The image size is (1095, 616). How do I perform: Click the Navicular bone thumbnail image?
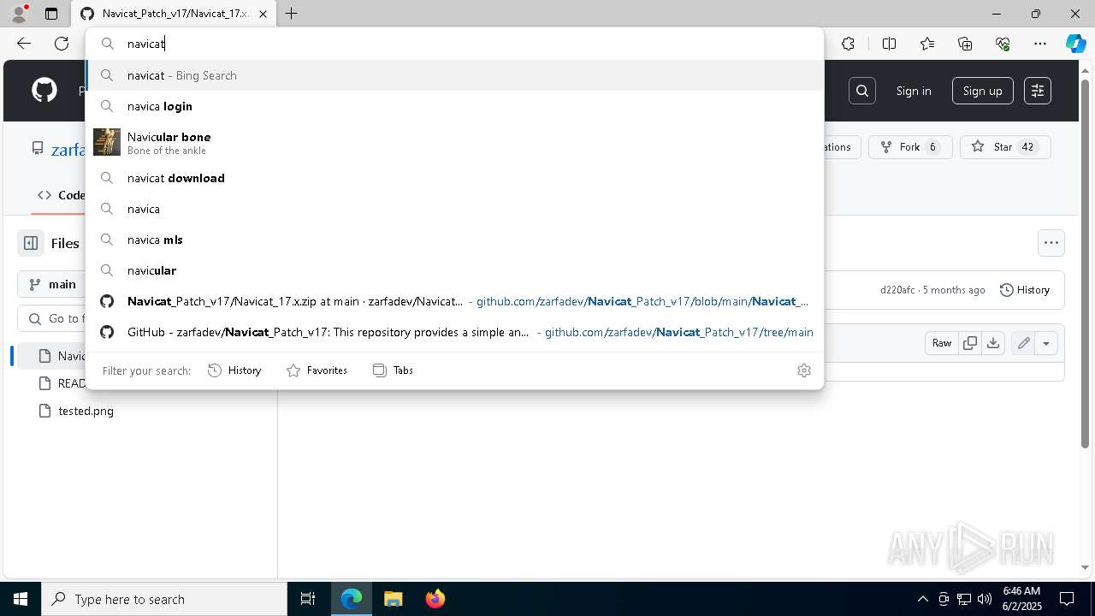107,142
